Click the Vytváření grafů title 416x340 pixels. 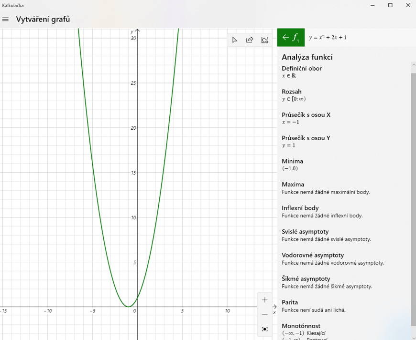[43, 20]
